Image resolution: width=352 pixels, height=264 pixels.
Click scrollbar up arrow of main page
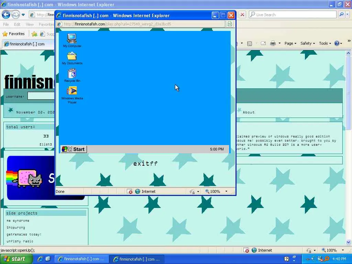point(349,53)
